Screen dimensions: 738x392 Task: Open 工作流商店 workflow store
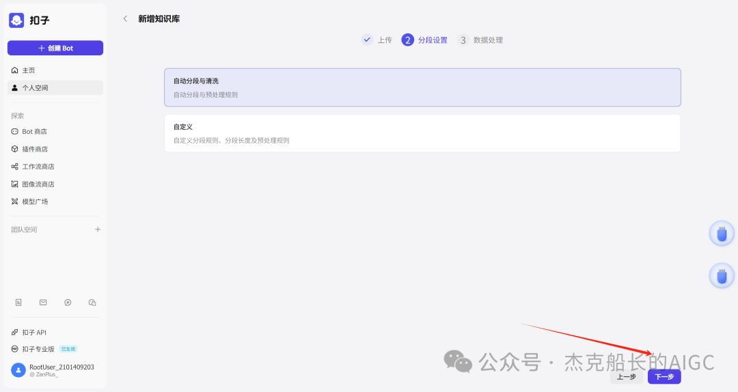(x=55, y=166)
